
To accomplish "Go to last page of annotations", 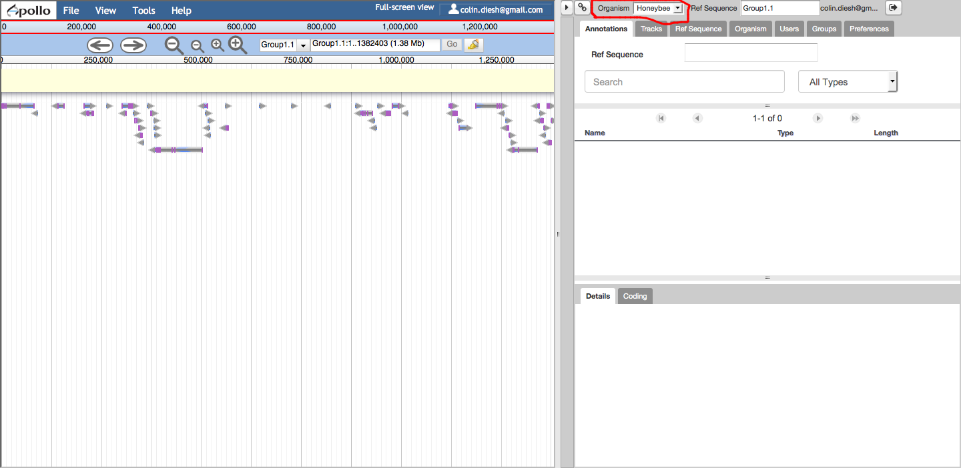I will tap(855, 118).
